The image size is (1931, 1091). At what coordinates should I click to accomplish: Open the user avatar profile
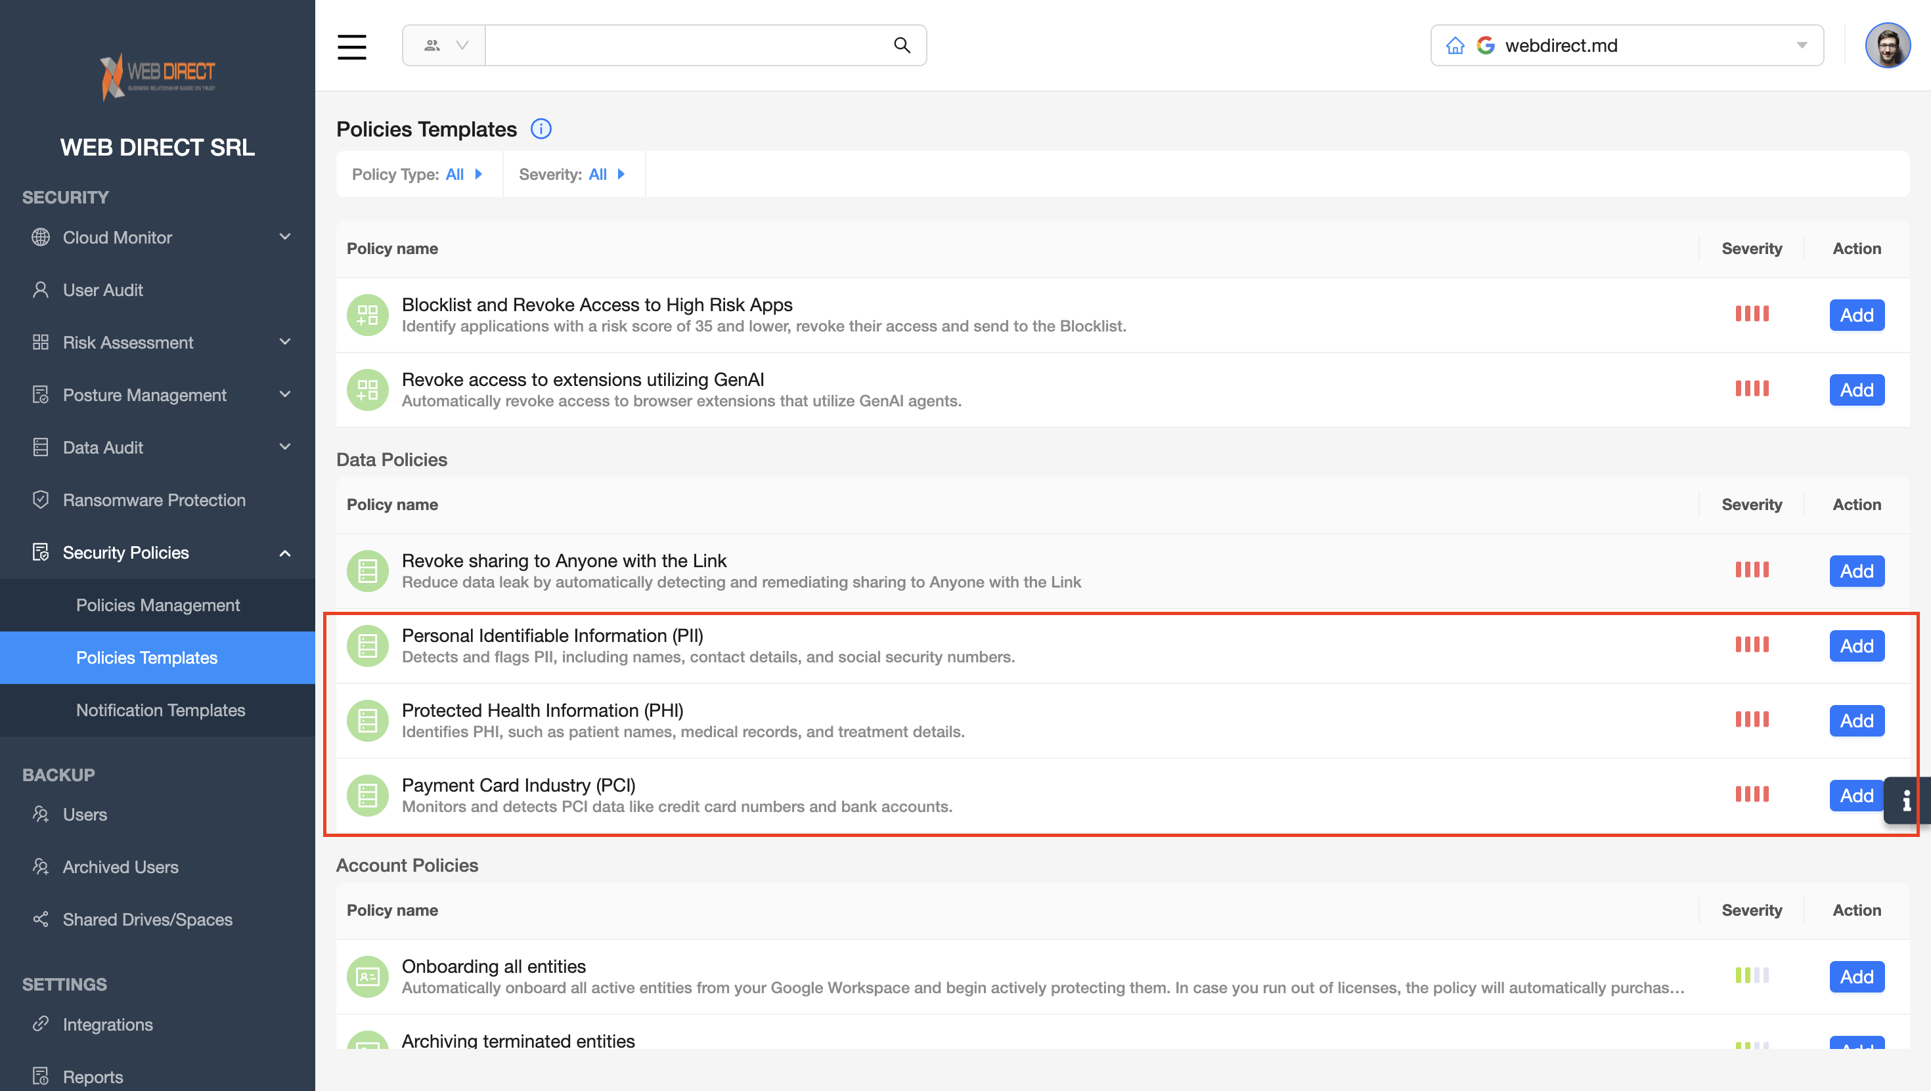coord(1887,46)
